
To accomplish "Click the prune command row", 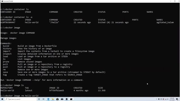I will click(22, 62).
